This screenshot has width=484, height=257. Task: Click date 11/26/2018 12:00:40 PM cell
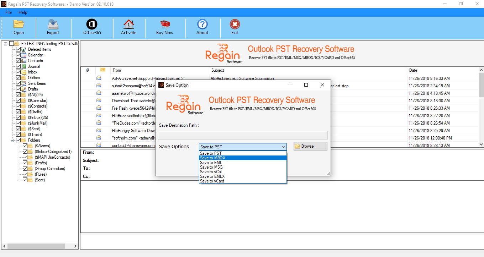430,138
